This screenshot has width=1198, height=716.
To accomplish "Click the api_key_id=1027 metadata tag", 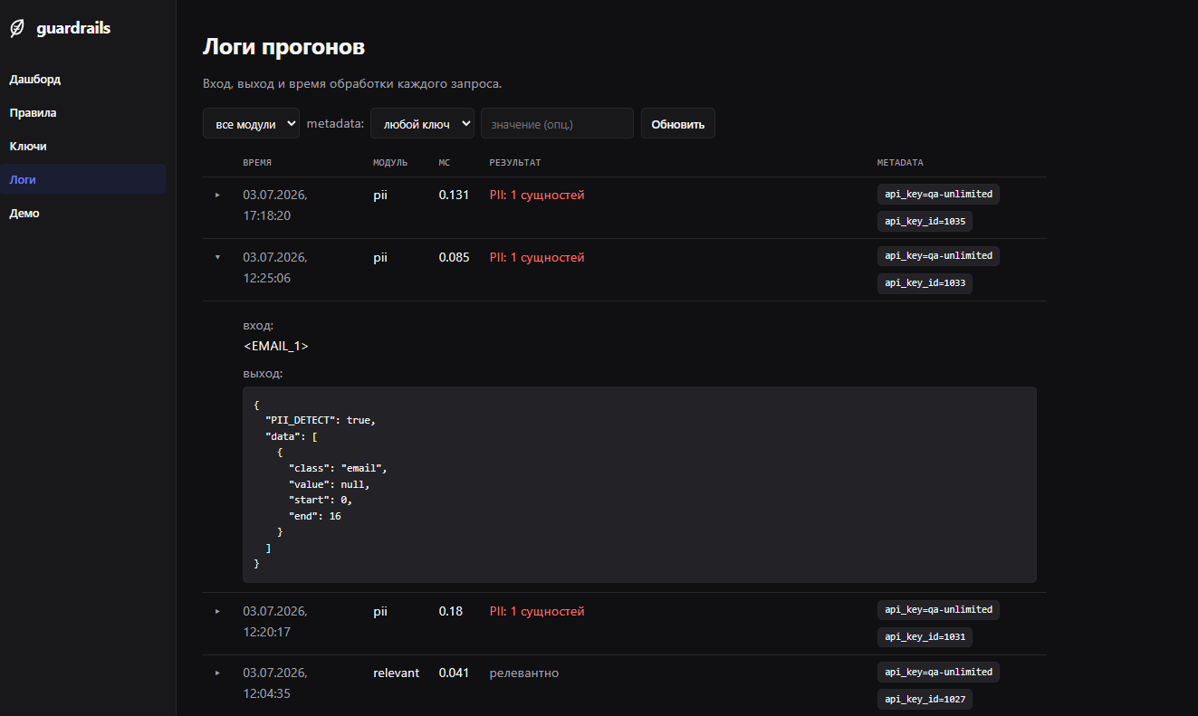I will tap(925, 699).
